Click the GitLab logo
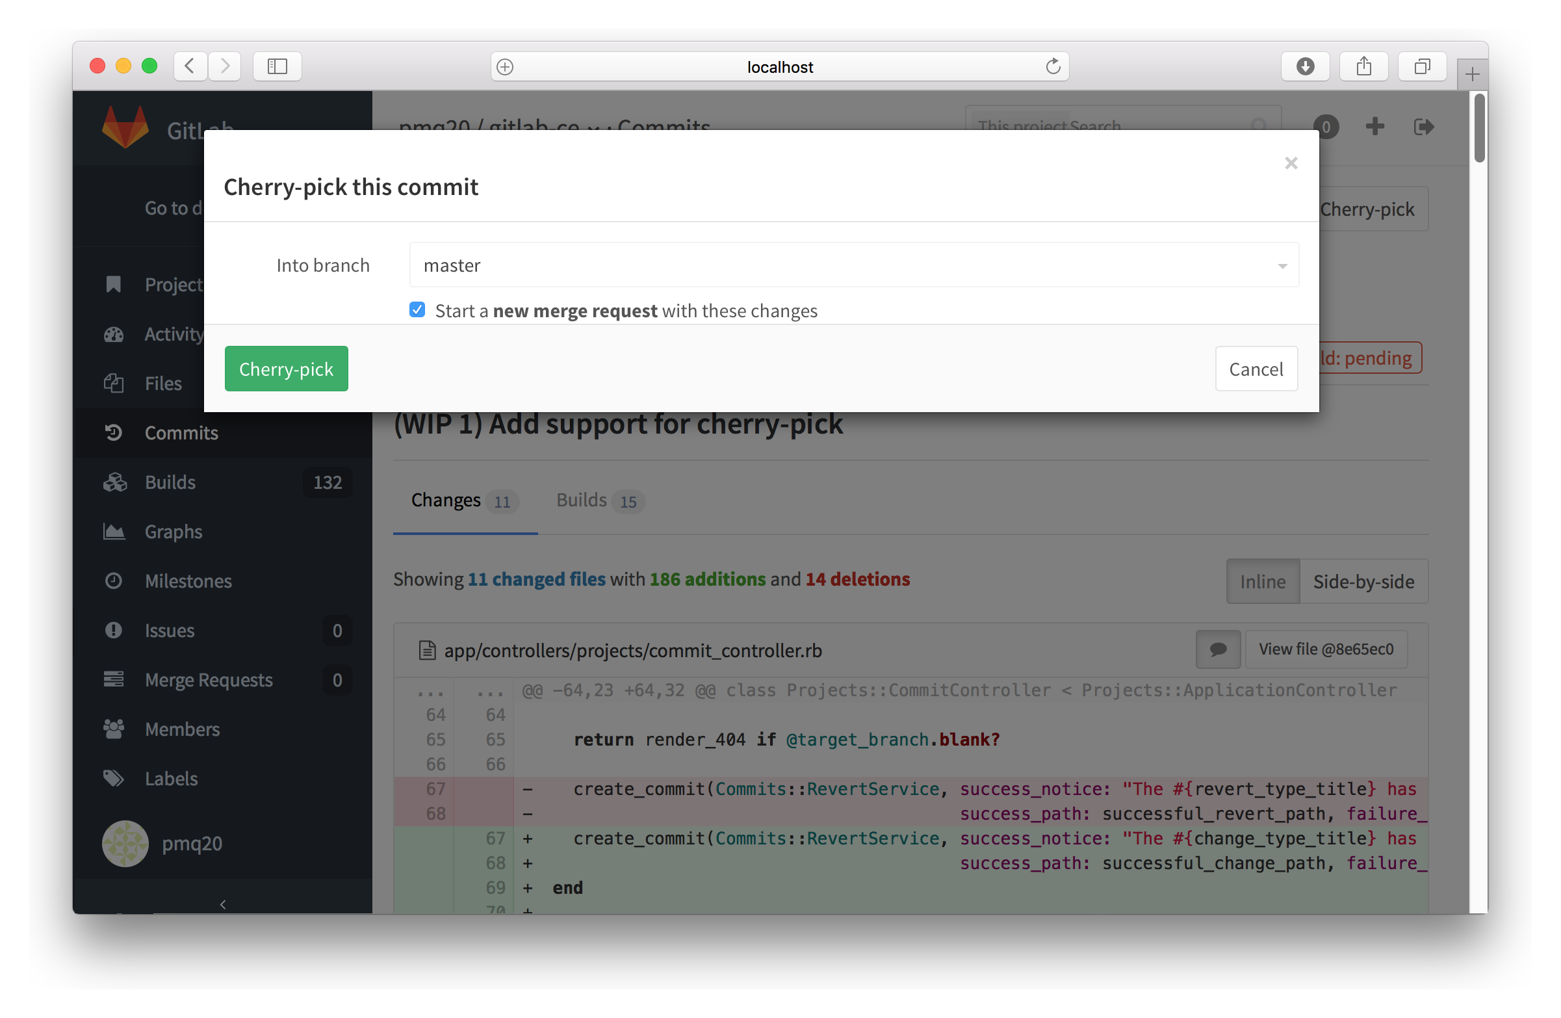Screen dimensions: 1561x1018 tap(125, 127)
